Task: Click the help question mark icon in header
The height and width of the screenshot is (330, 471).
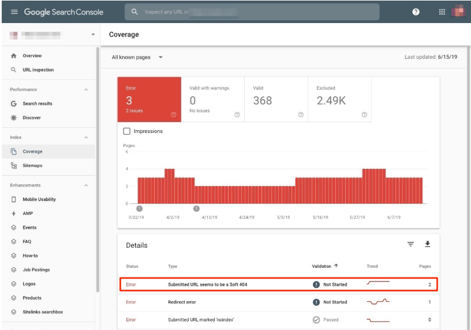Action: point(416,12)
